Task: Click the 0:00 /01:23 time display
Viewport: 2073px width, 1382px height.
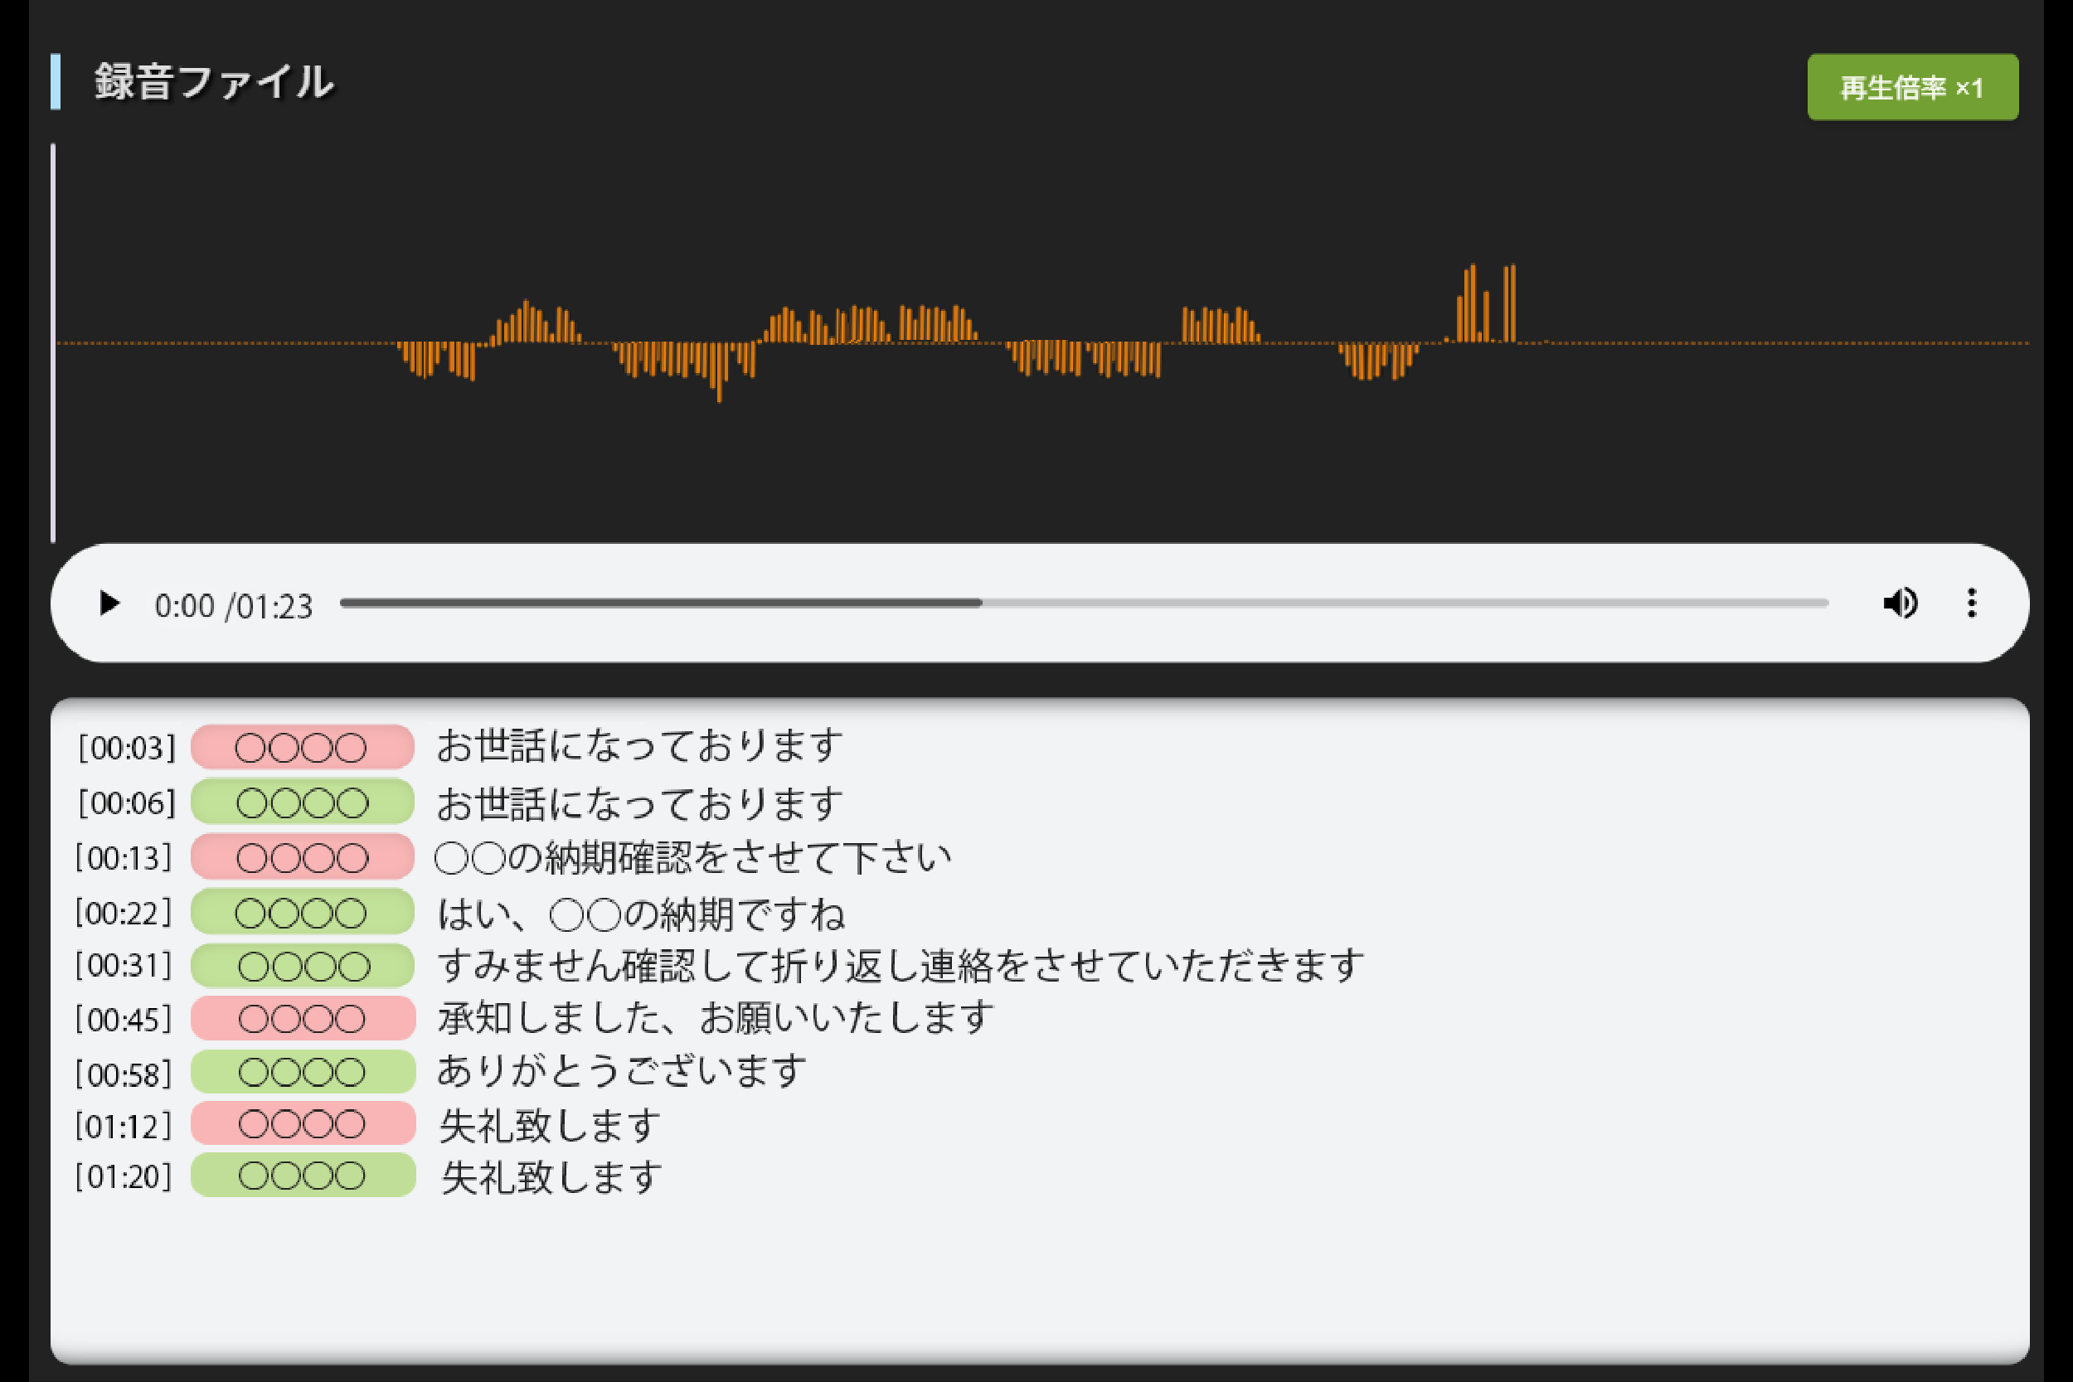Action: pos(234,606)
